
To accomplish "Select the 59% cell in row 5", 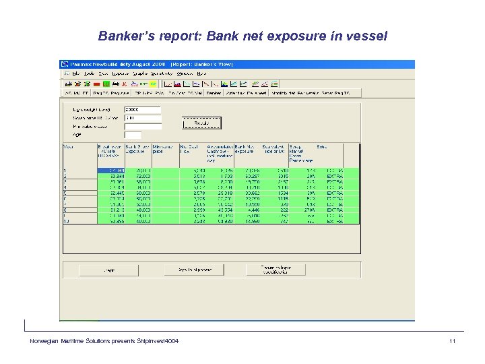I will (302, 193).
